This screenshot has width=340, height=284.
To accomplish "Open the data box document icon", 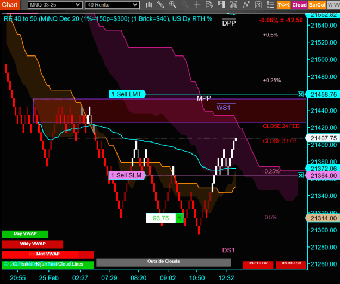I will pyautogui.click(x=209, y=4).
